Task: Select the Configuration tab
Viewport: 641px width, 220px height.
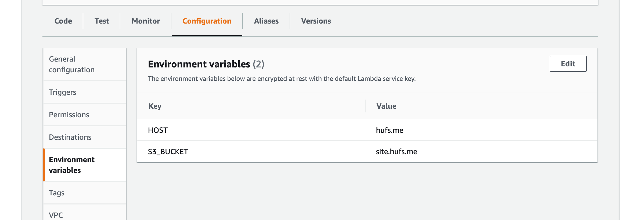Action: 207,21
